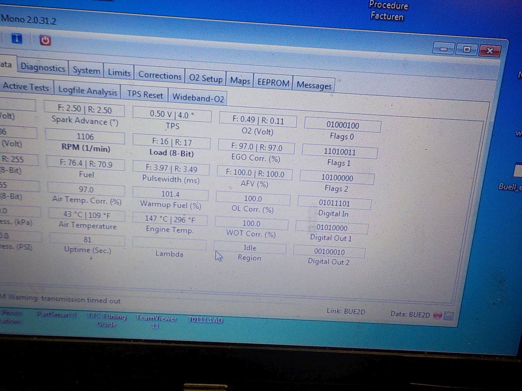Image resolution: width=522 pixels, height=391 pixels.
Task: Open the Diagnostics tab
Action: tap(43, 68)
